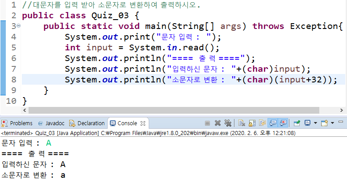Switch to the Declaration tab
The image size is (347, 180).
pyautogui.click(x=87, y=123)
